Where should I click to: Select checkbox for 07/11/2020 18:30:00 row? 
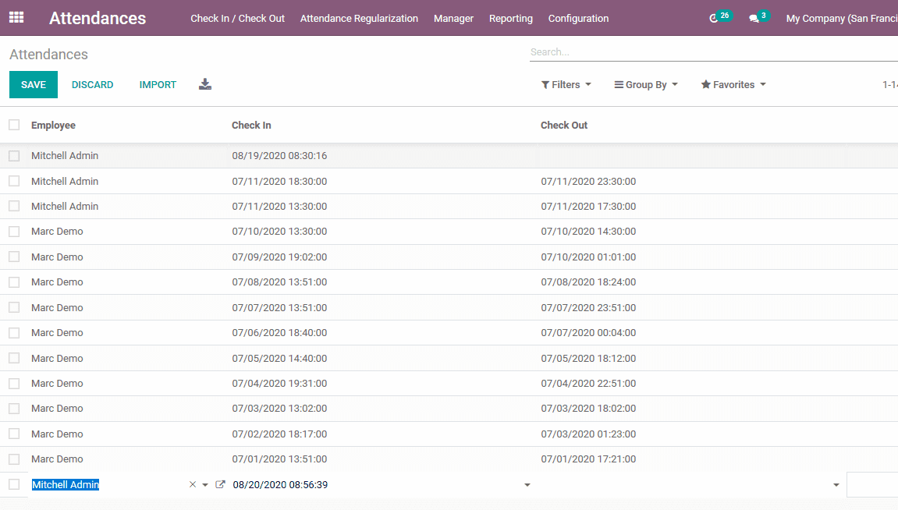click(14, 181)
